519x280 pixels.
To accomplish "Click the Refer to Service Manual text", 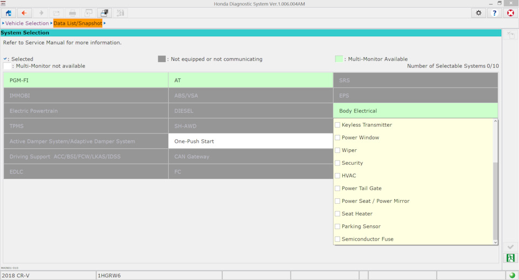I will [x=62, y=42].
